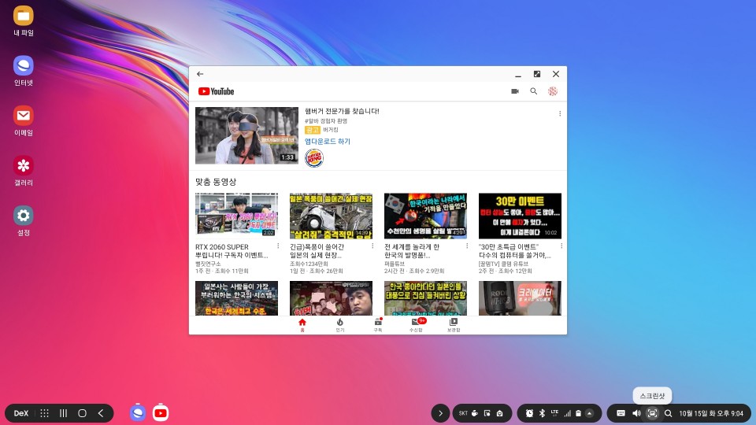Open more options for RTX 2060 SUPER video

(x=278, y=246)
